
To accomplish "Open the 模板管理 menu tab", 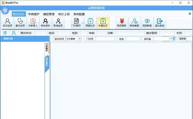I will click(x=49, y=14).
